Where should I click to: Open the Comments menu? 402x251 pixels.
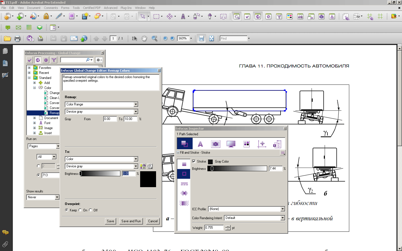coord(51,8)
